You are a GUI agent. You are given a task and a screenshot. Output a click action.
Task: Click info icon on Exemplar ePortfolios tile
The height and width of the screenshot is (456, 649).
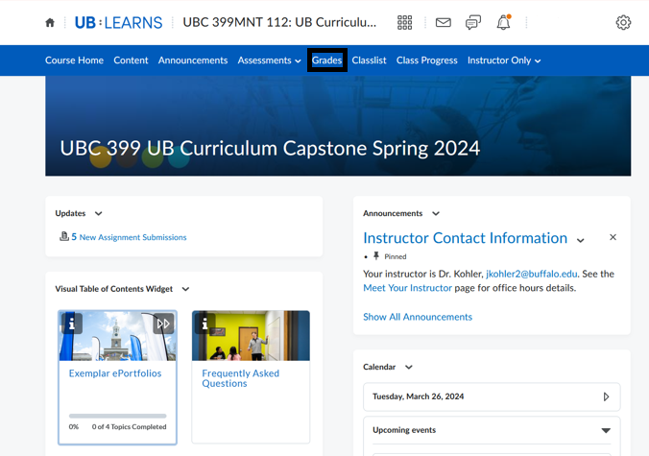pyautogui.click(x=71, y=324)
